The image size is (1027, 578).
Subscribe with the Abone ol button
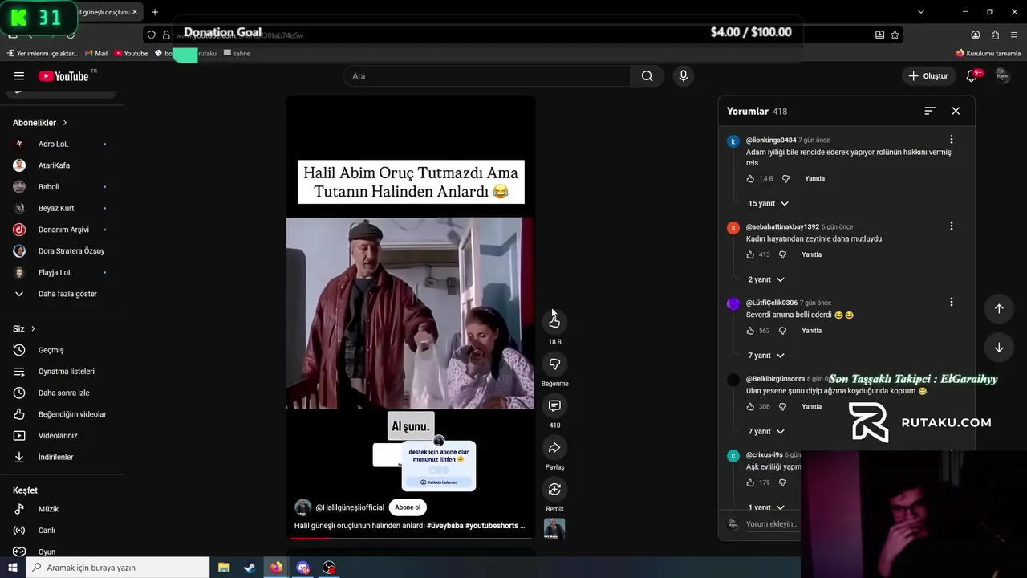408,507
